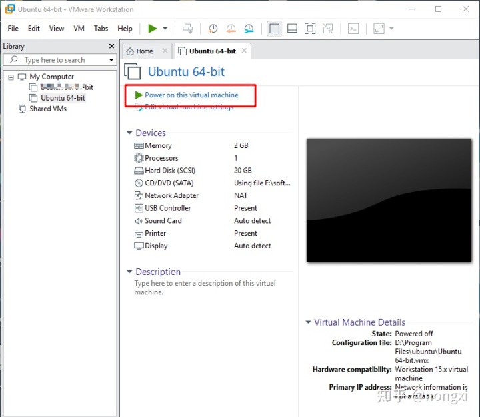
Task: Open the stretch display dropdown arrow
Action: click(x=391, y=29)
